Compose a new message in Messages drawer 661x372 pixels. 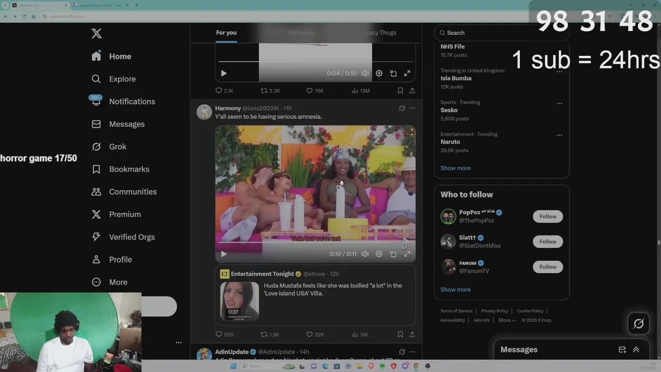point(622,350)
